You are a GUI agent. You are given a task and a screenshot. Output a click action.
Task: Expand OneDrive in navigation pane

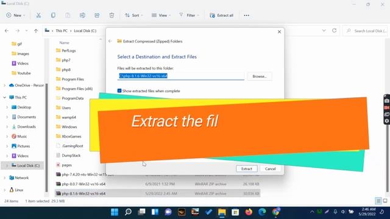pos(4,85)
